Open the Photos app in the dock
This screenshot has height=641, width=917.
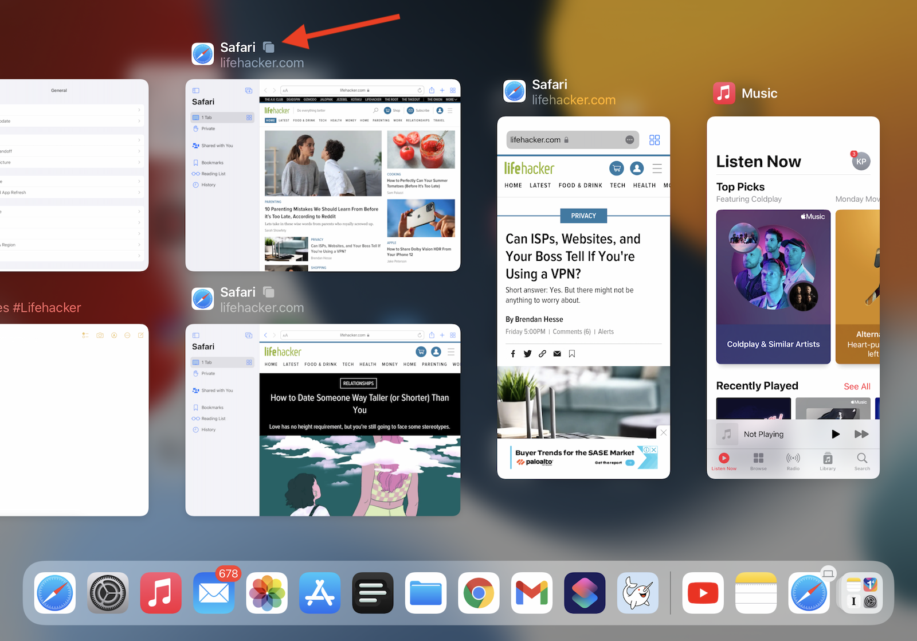coord(267,593)
